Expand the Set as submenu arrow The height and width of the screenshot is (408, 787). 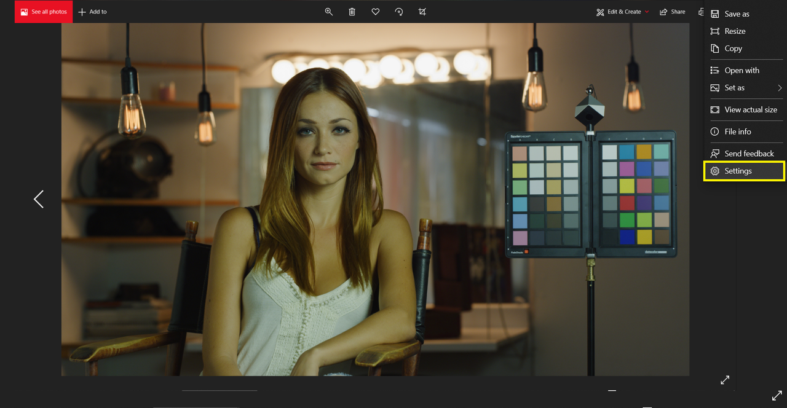(x=780, y=88)
